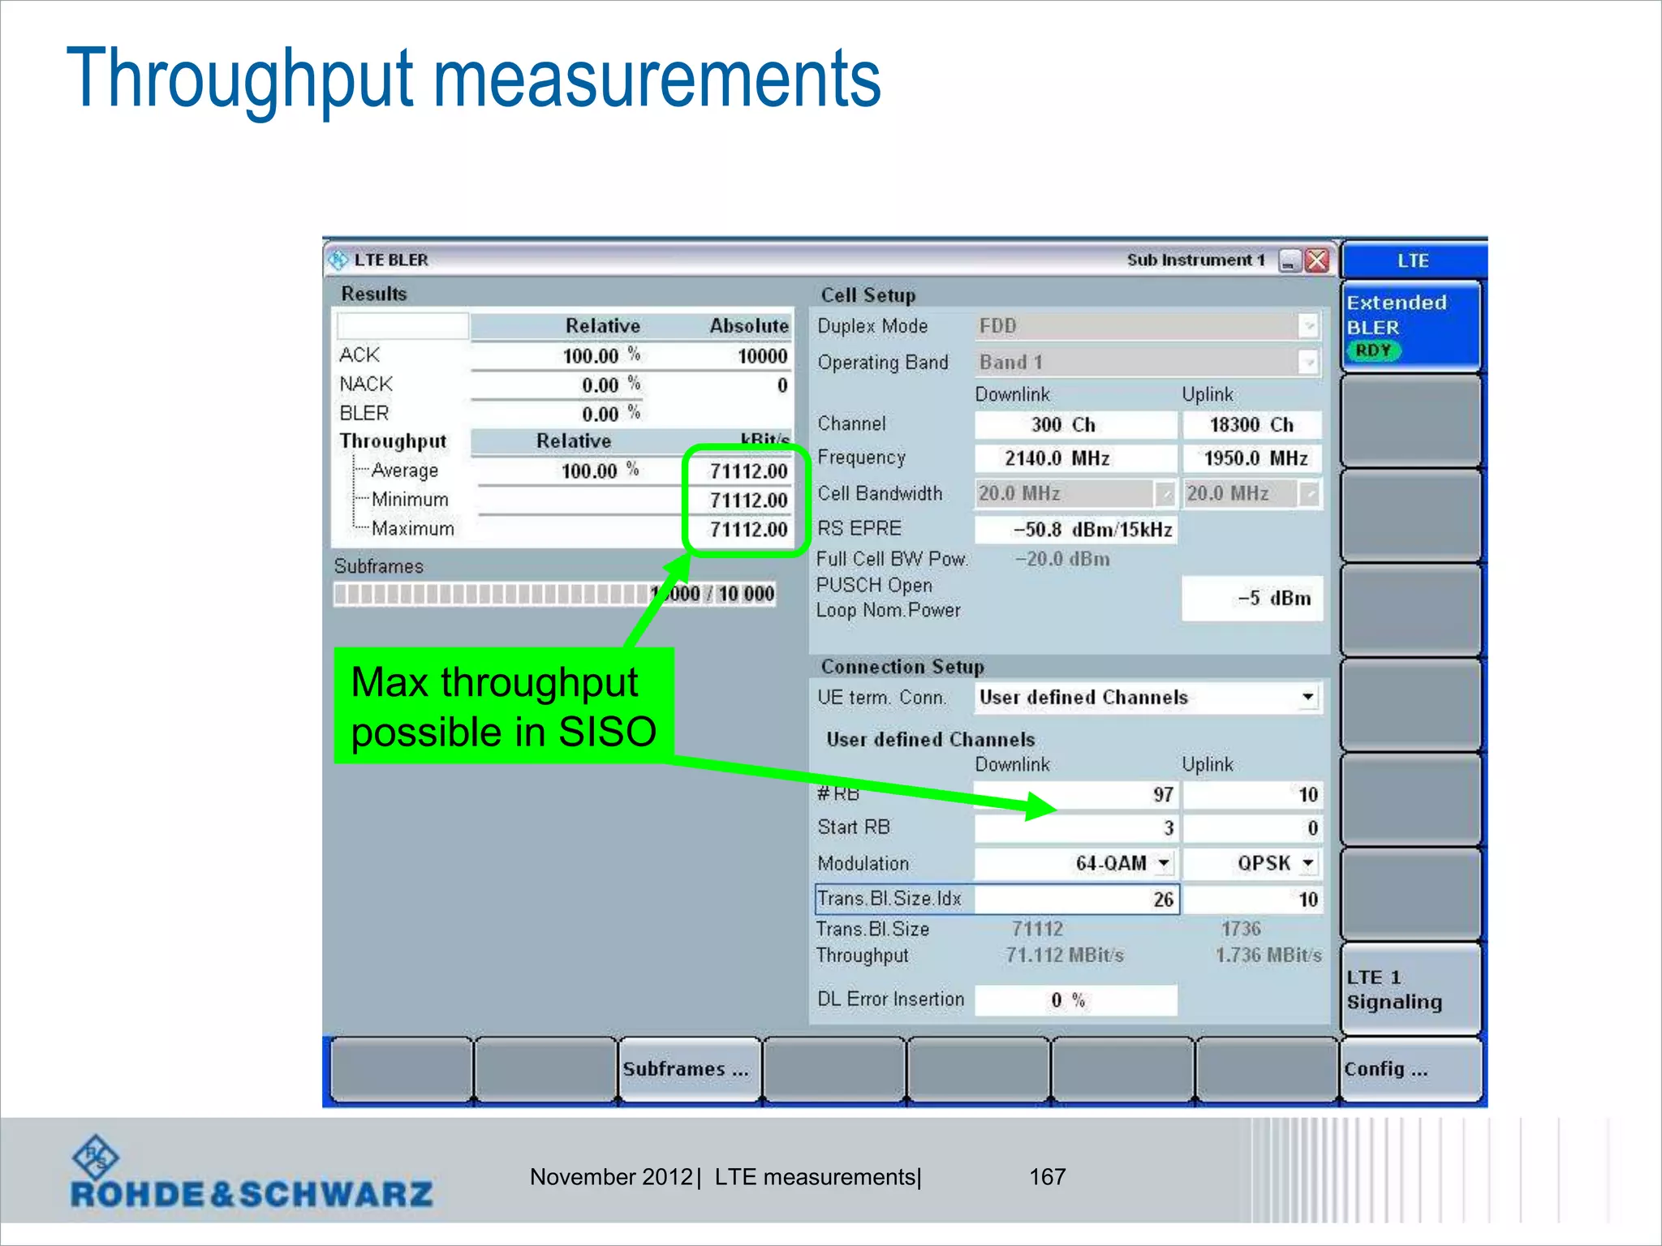Click the Absolute column header in Results
The image size is (1662, 1246).
tap(749, 326)
